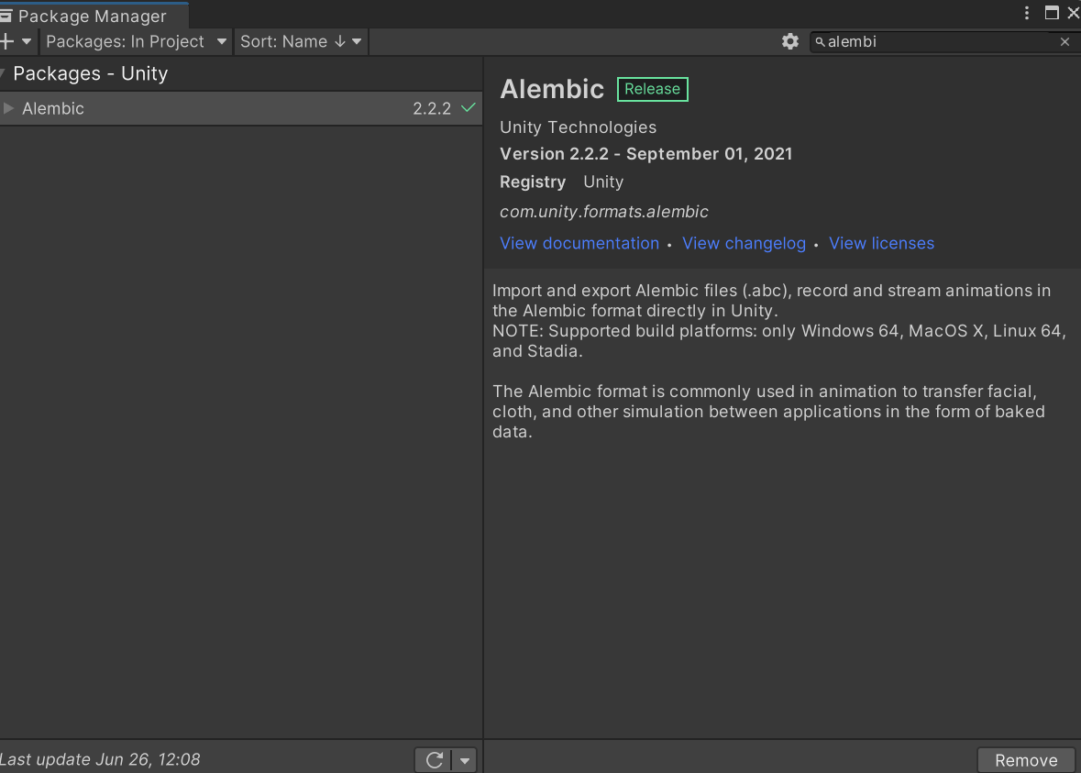Open the View changelog link
Screen dimensions: 1081x773
coord(744,243)
